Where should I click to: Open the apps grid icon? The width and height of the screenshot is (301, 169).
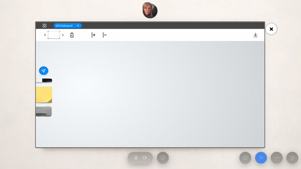click(44, 25)
